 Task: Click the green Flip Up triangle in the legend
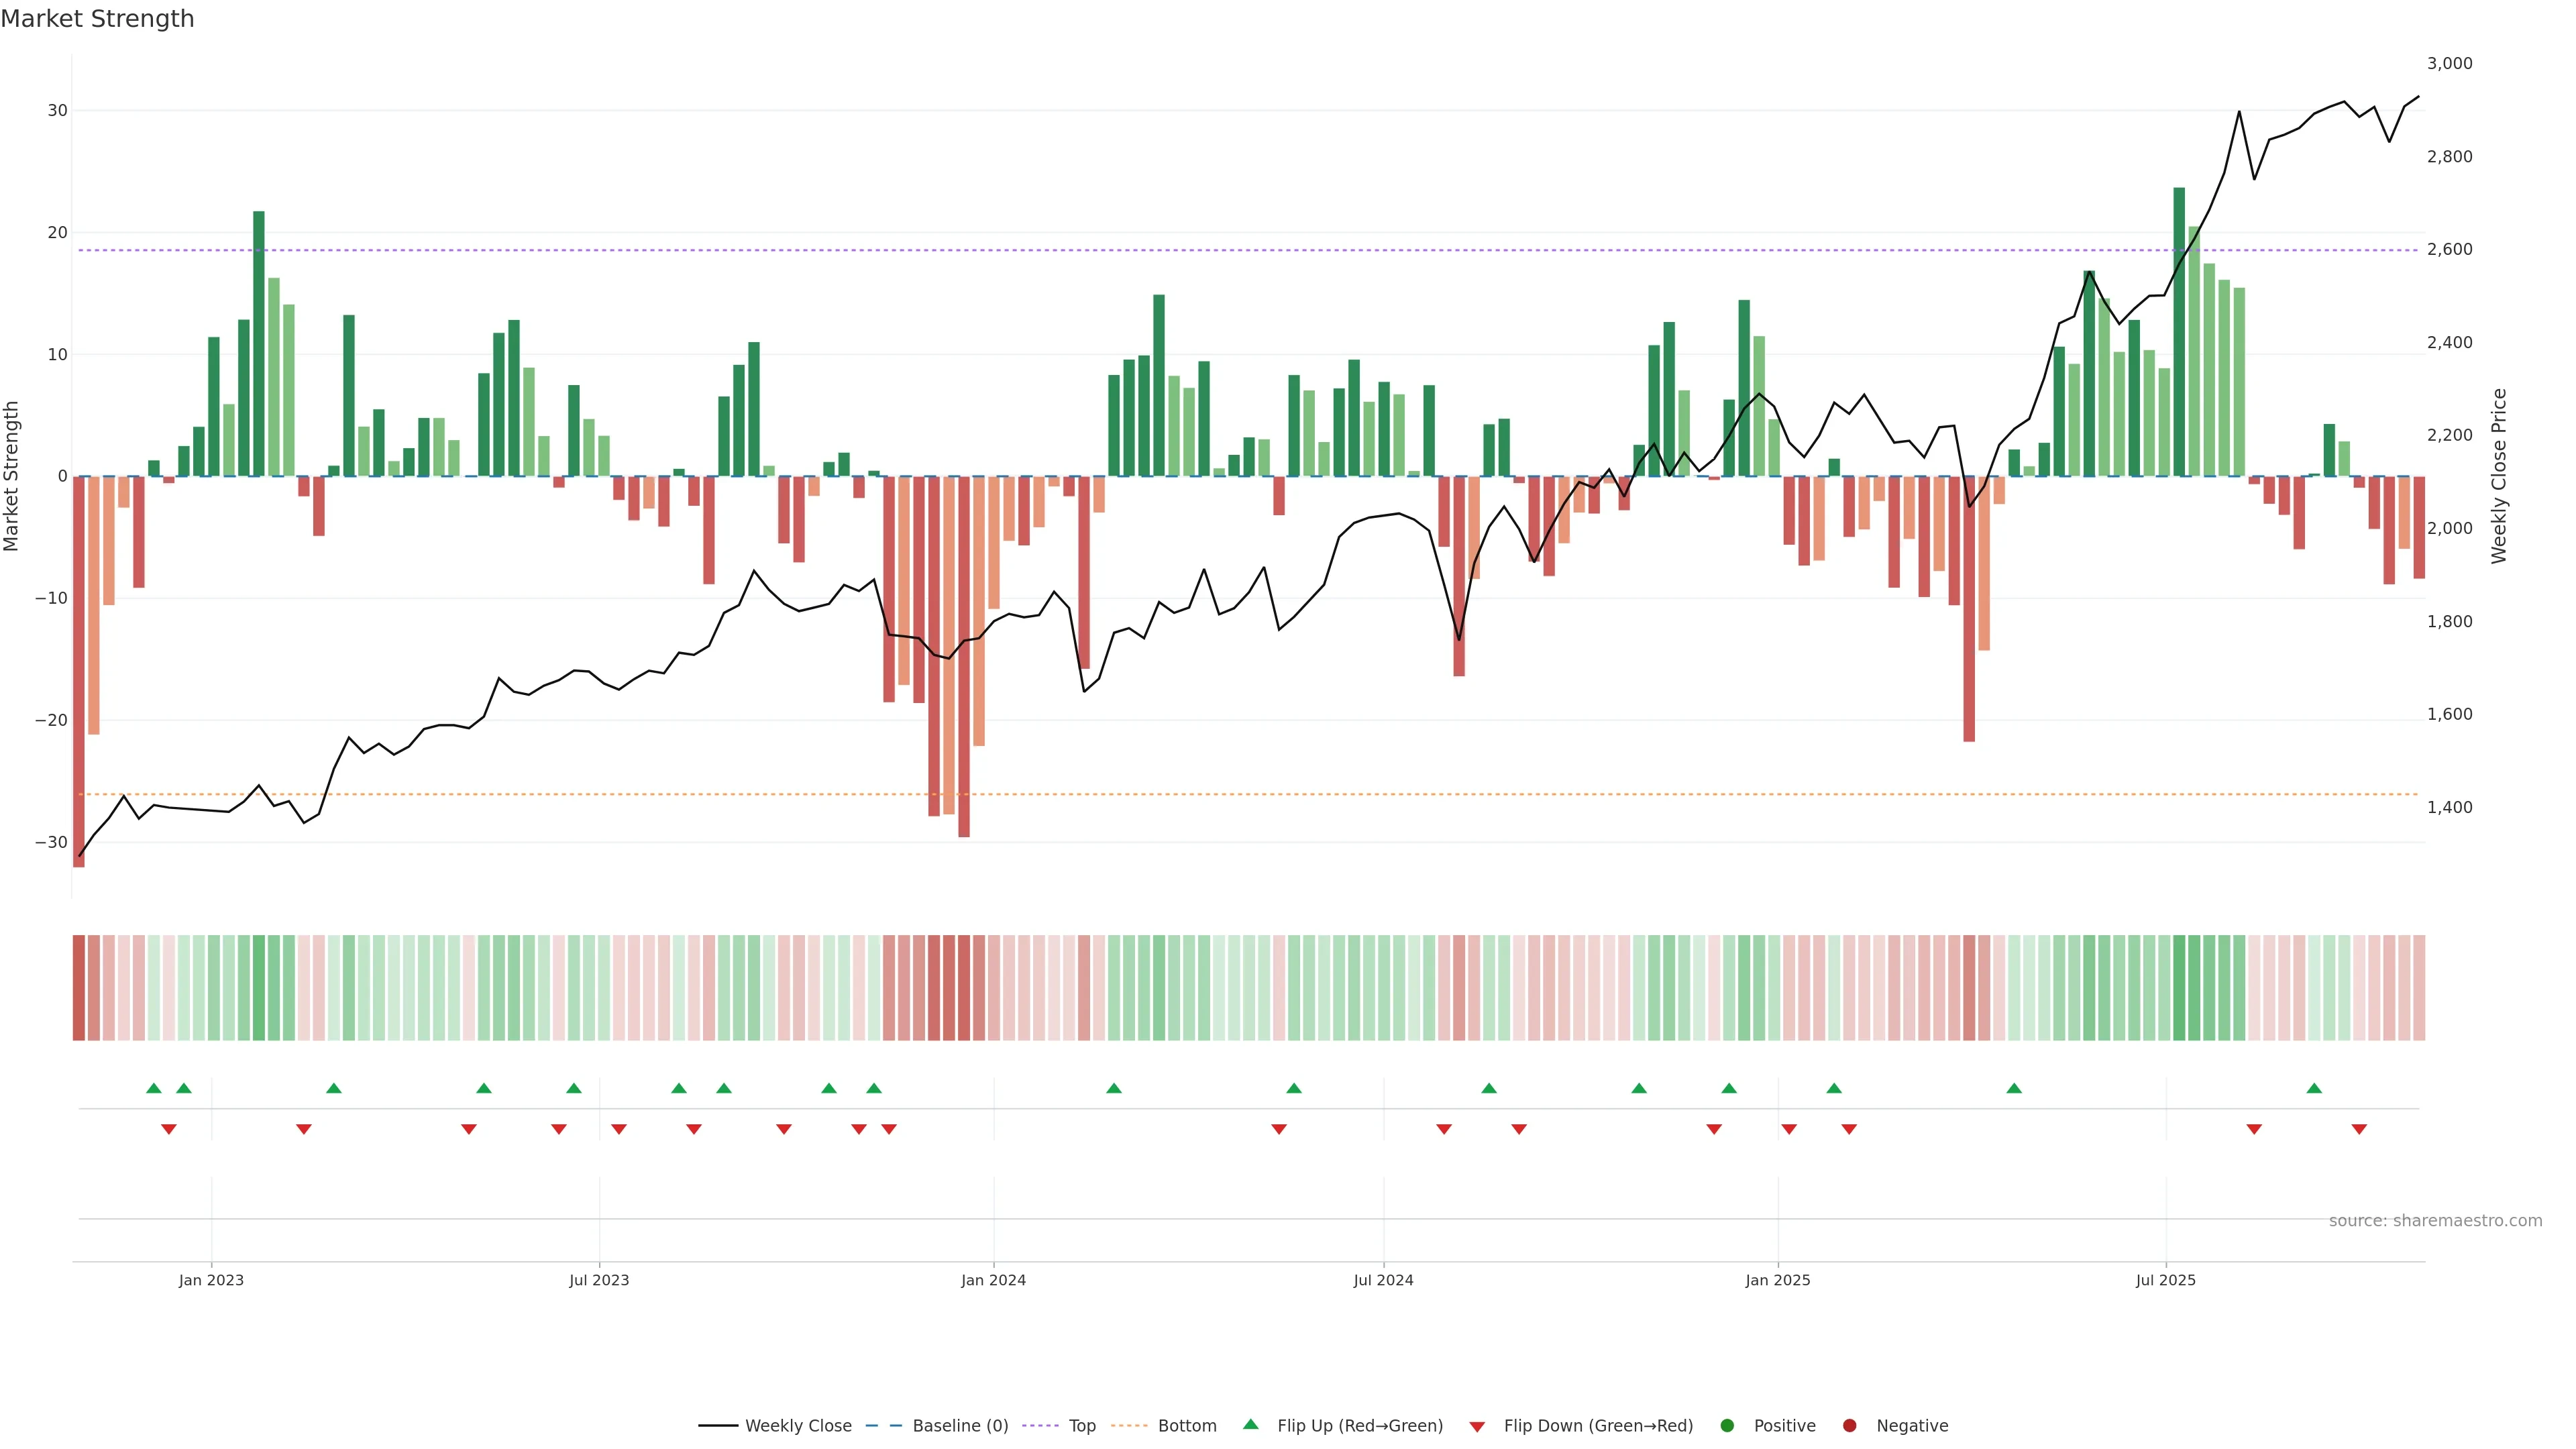1250,1424
